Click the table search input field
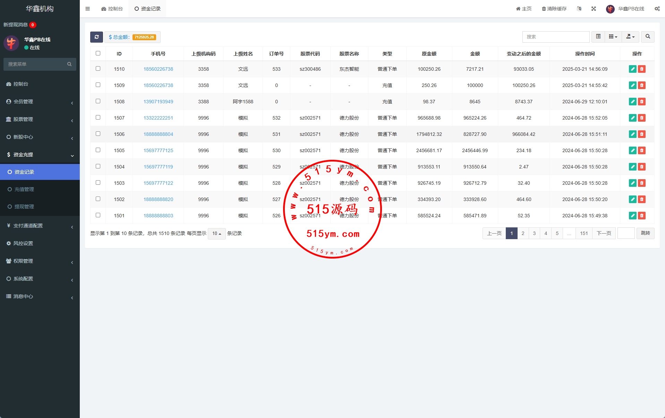Screen dimensions: 665x418 click(555, 37)
